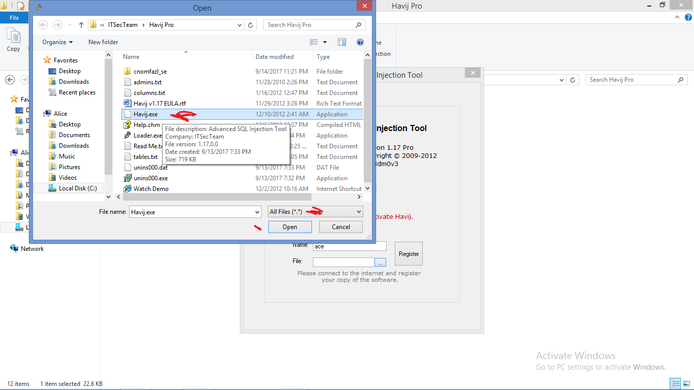Viewport: 694px width, 390px height.
Task: Select Alice user folder in navigation pane
Action: (60, 114)
